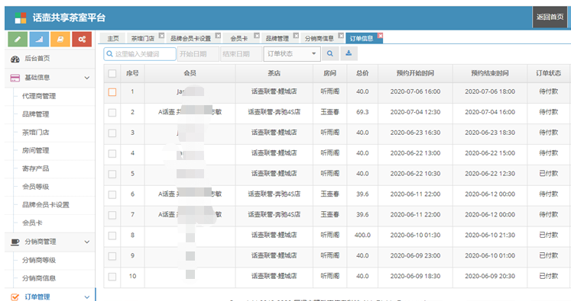Open 后台首页 in the sidebar
This screenshot has width=571, height=301.
pos(37,59)
